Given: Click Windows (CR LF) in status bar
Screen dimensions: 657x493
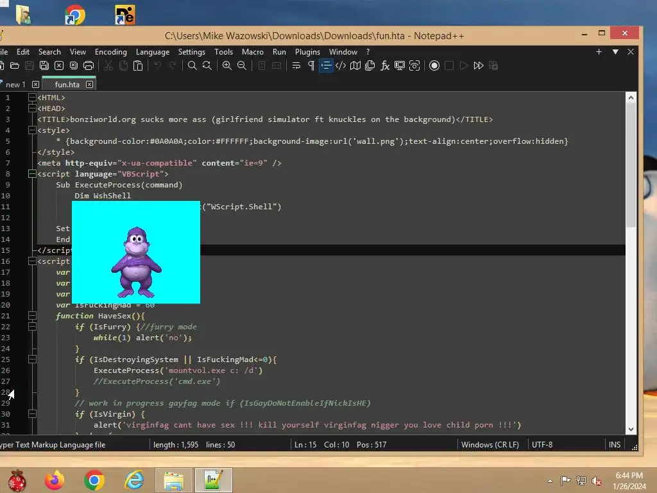Looking at the screenshot, I should 490,444.
